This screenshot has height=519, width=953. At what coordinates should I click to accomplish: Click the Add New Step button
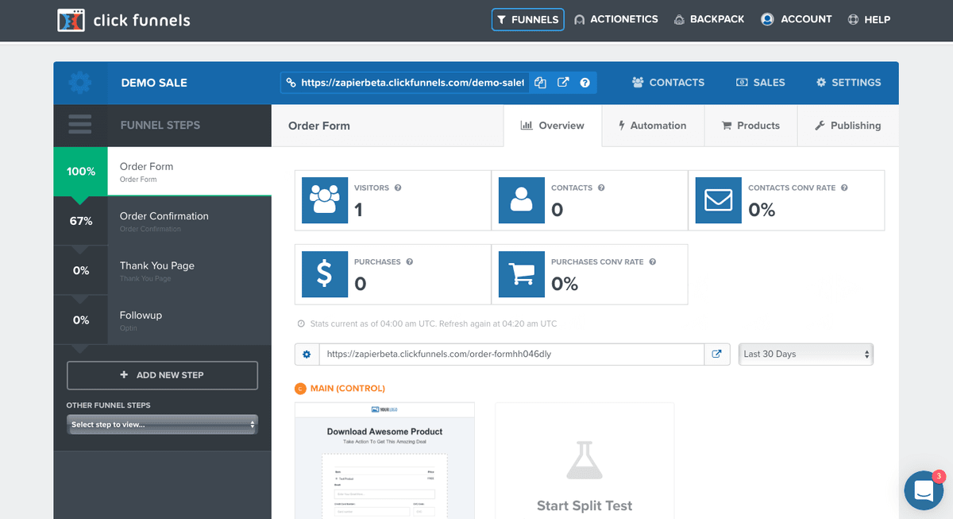click(x=163, y=375)
